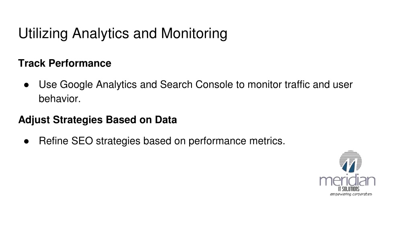This screenshot has width=412, height=232.
Task: Click the empowering corporates tagline
Action: point(351,194)
